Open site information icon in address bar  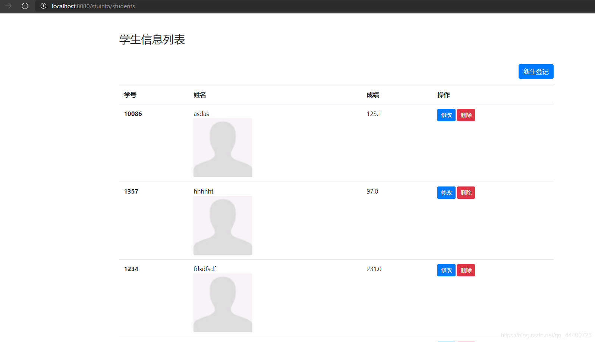pos(43,6)
